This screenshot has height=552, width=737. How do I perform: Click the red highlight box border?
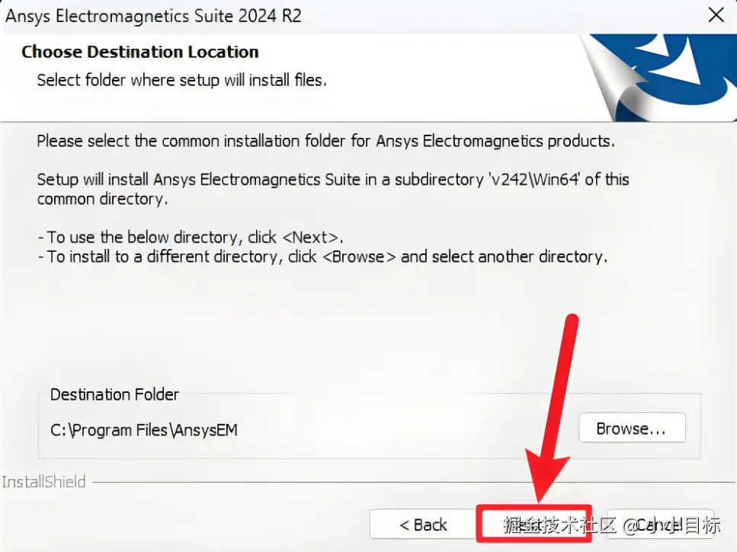click(534, 506)
